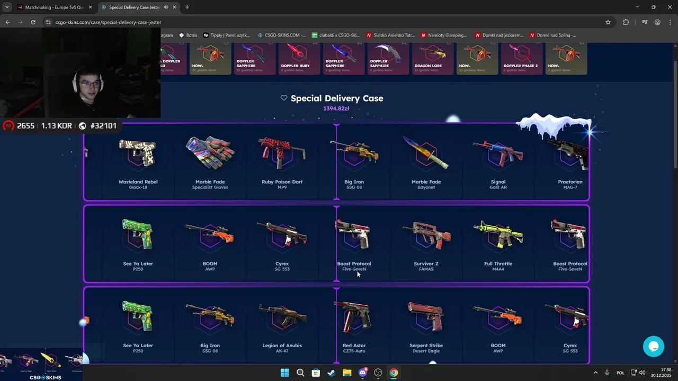Open Discord from the taskbar
The width and height of the screenshot is (678, 381).
point(363,373)
